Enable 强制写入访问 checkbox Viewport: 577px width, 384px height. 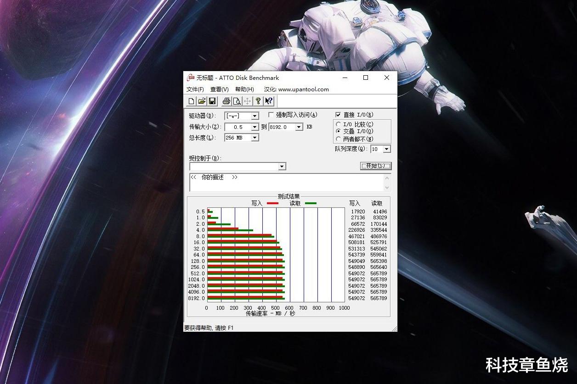(x=271, y=115)
